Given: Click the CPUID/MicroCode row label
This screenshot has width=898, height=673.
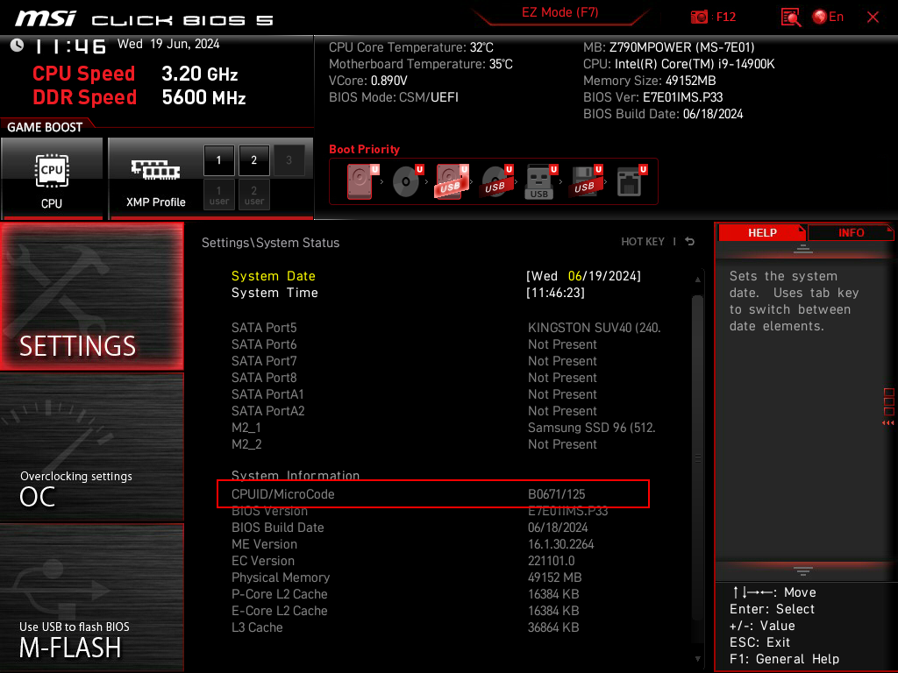Looking at the screenshot, I should click(x=283, y=494).
